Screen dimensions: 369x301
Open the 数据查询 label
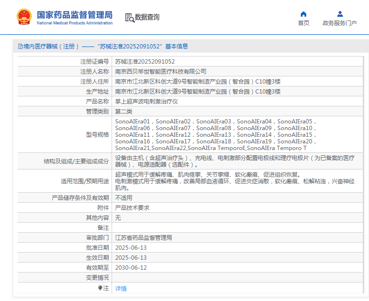tap(147, 18)
